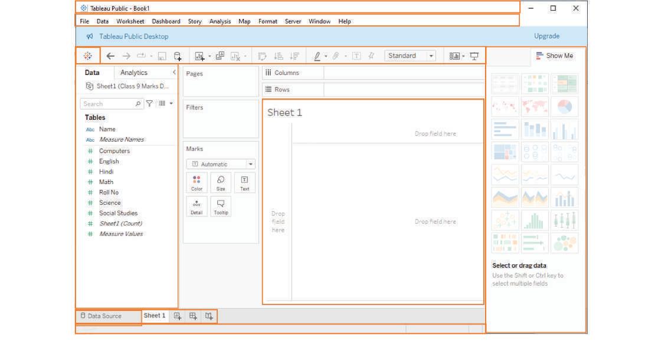Open the Format menu
The image size is (668, 354).
click(267, 21)
